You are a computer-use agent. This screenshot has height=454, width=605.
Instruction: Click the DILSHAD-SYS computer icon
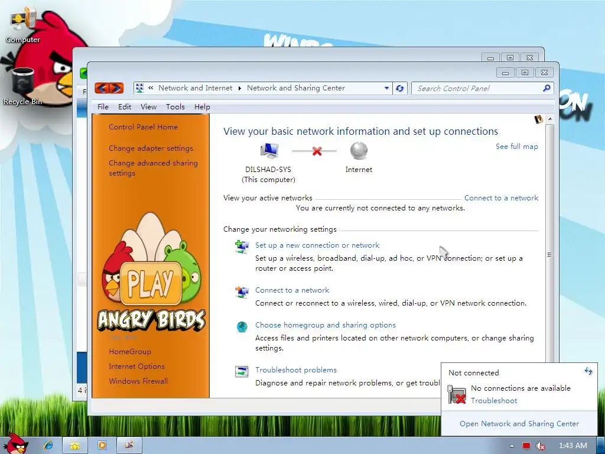(x=269, y=151)
